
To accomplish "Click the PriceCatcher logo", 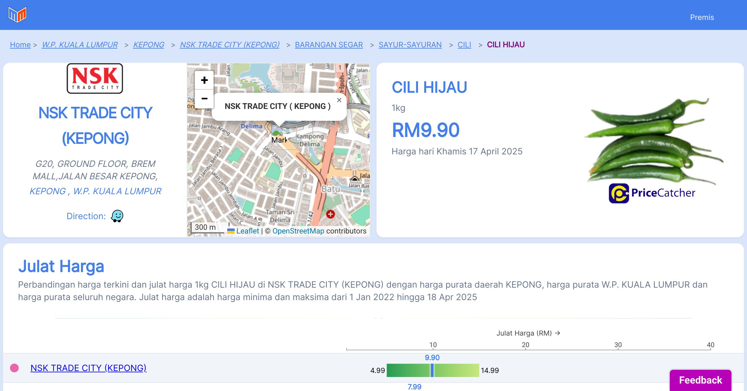I will point(652,193).
